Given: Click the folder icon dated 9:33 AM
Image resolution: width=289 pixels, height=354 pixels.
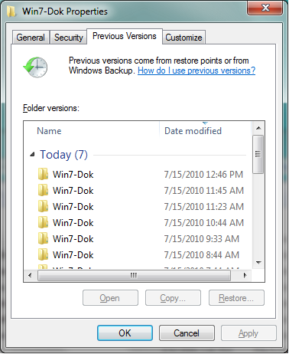Looking at the screenshot, I should pyautogui.click(x=43, y=238).
